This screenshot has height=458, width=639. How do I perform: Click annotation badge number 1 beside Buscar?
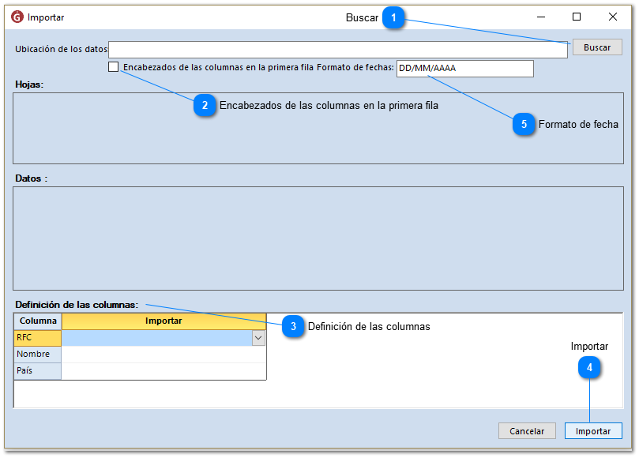point(394,17)
